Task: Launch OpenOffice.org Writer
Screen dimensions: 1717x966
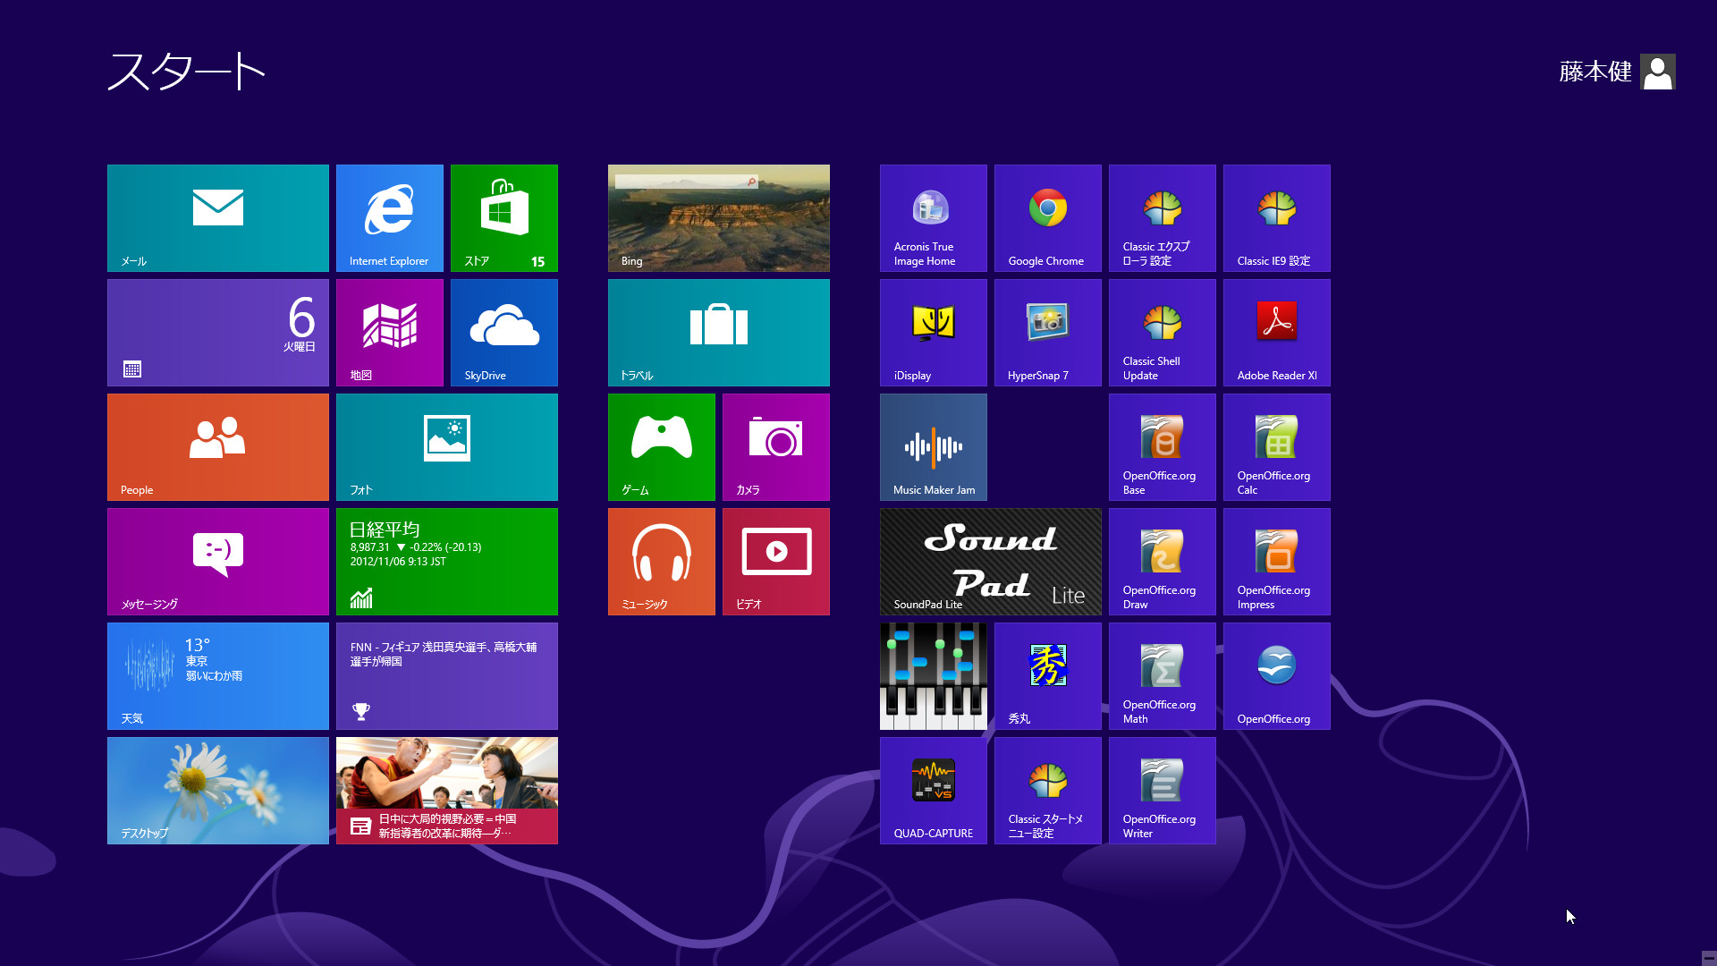Action: coord(1163,791)
